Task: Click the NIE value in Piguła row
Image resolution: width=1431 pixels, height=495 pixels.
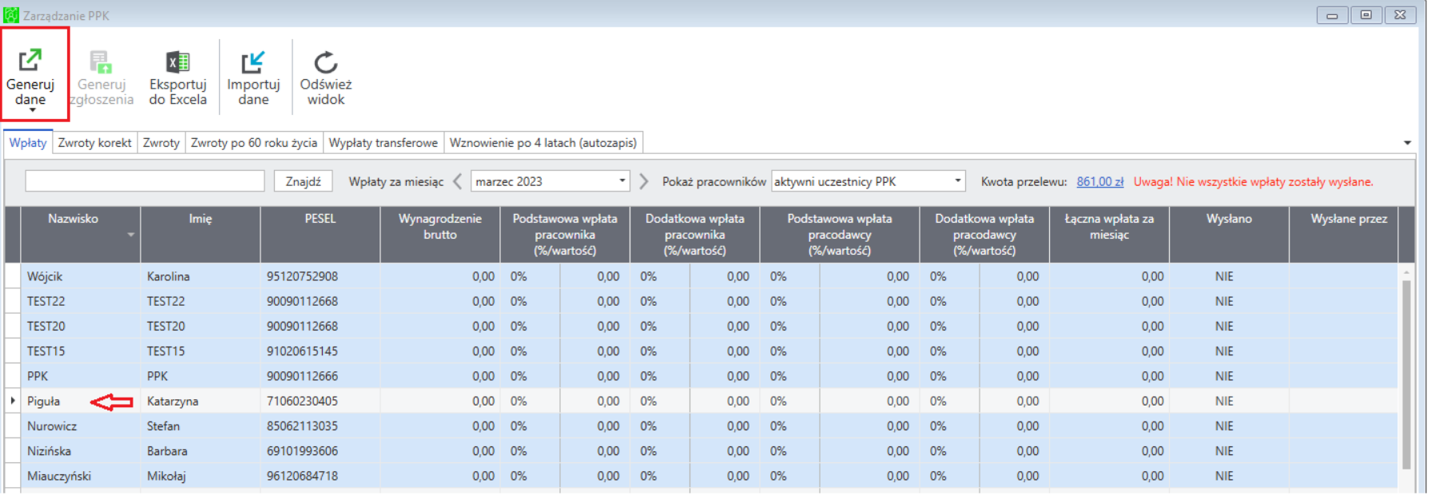Action: point(1224,401)
